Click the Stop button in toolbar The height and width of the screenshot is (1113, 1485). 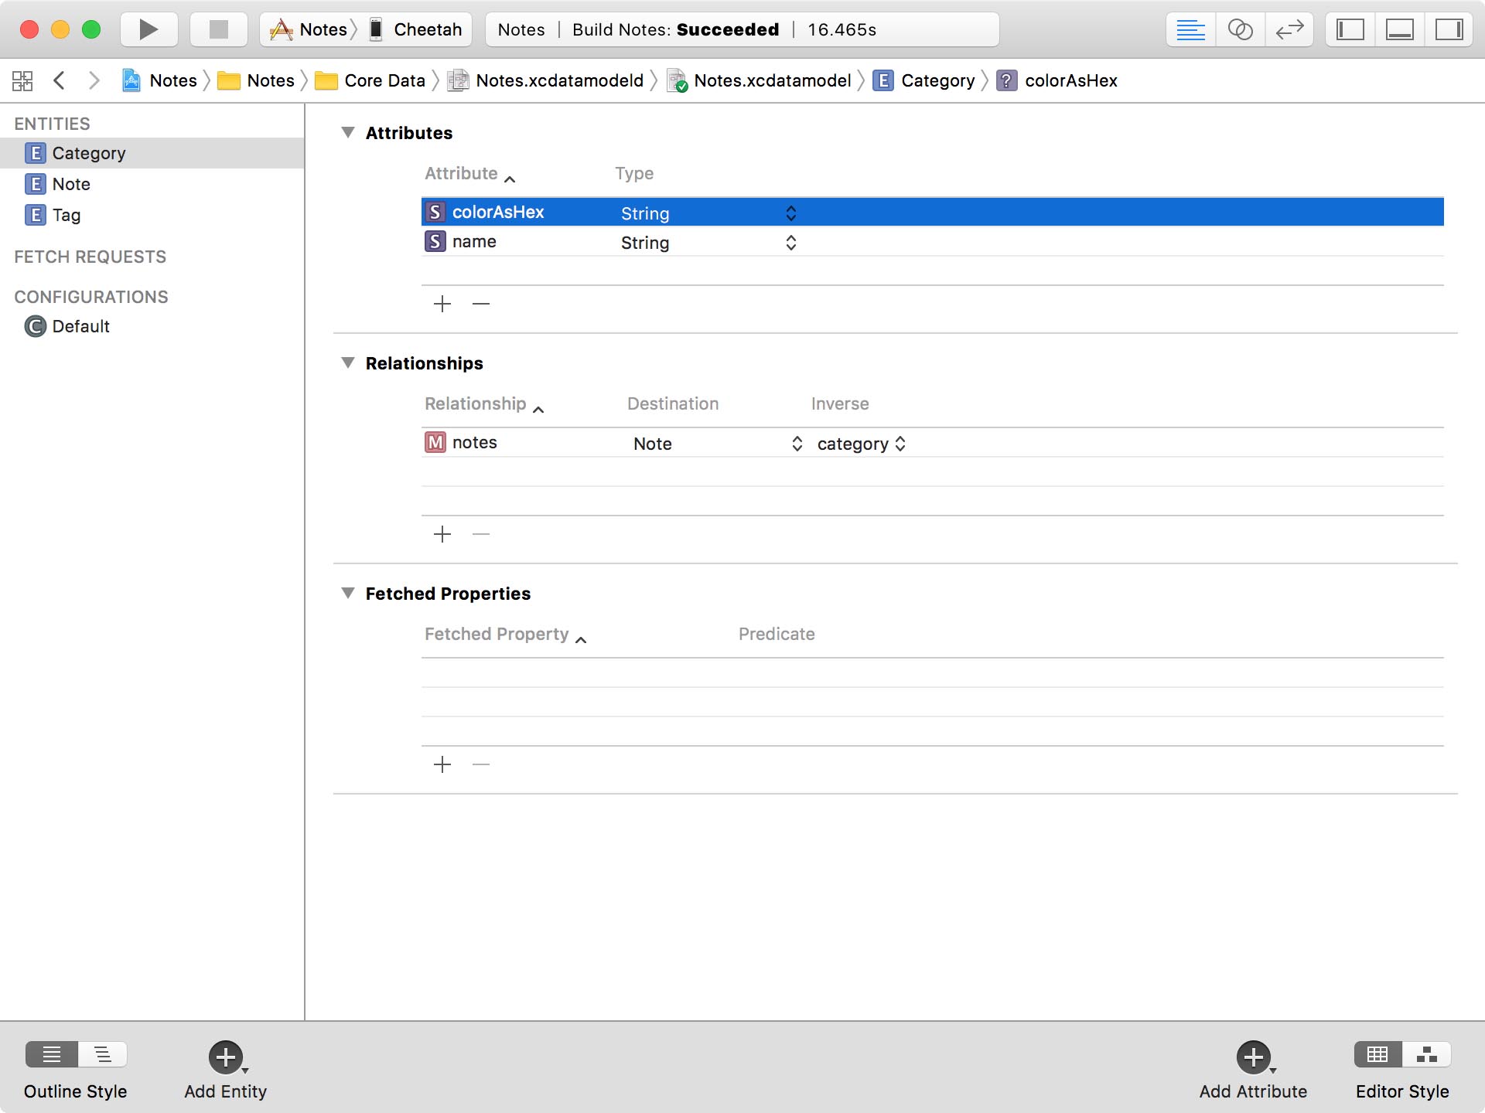coord(219,29)
